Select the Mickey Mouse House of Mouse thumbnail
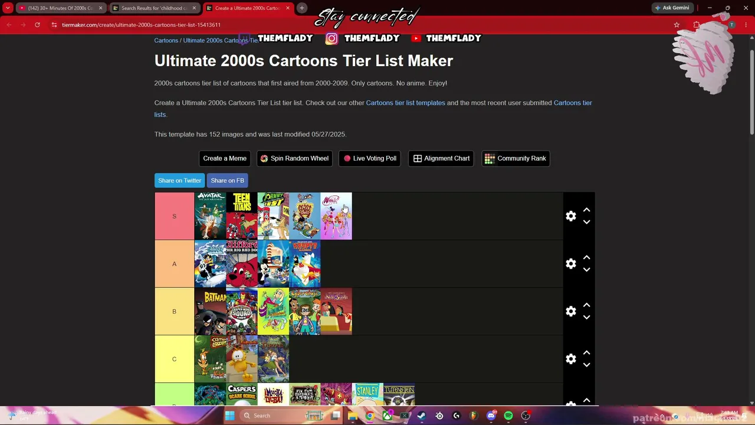This screenshot has height=425, width=755. pos(273,264)
